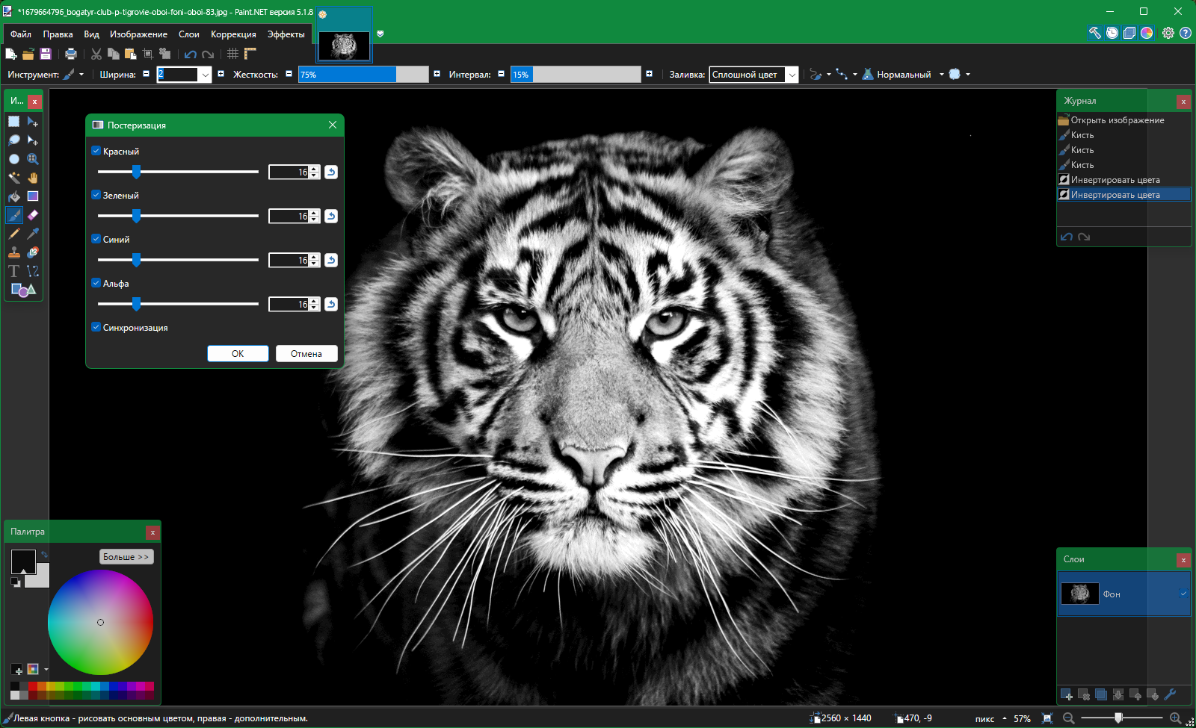Open the Эффекты menu
The image size is (1196, 728).
(x=286, y=34)
